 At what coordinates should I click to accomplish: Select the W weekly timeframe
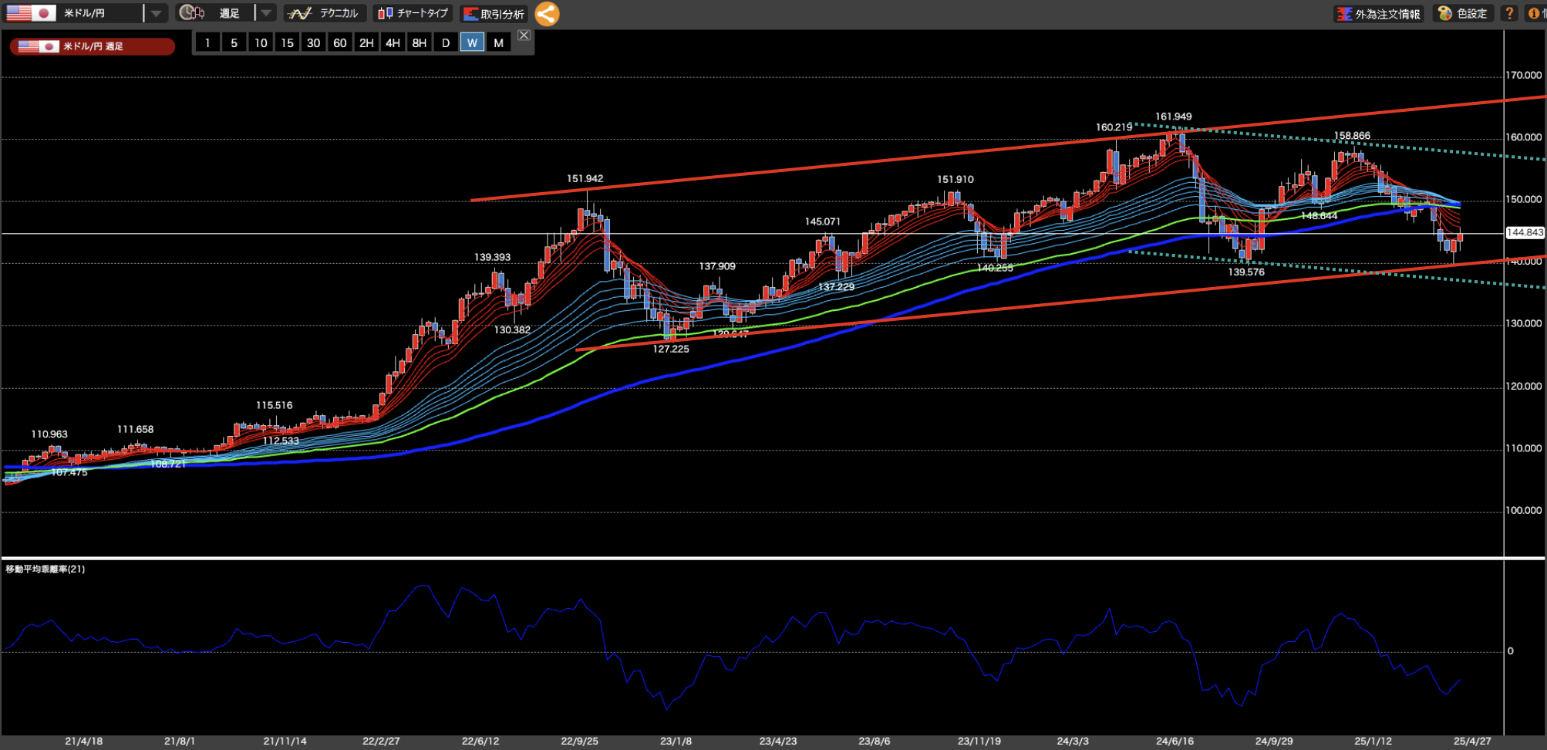pyautogui.click(x=472, y=42)
